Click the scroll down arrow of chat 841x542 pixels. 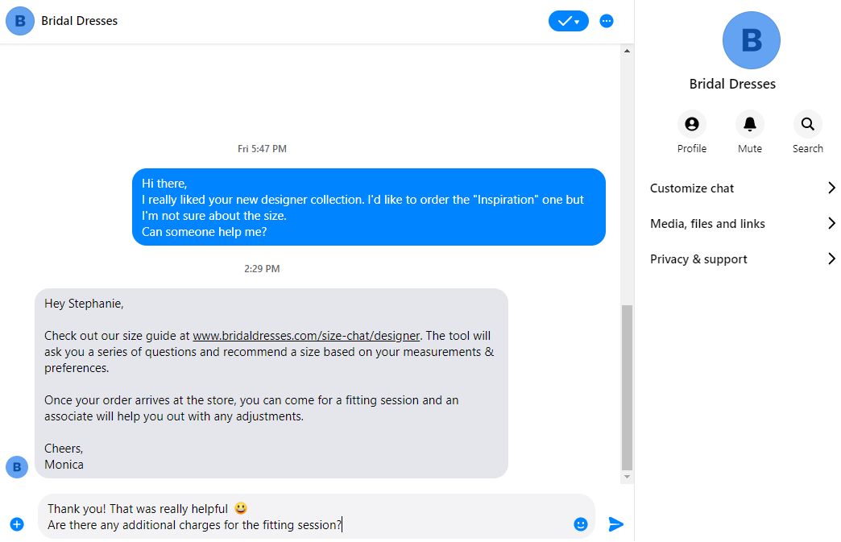[x=627, y=478]
